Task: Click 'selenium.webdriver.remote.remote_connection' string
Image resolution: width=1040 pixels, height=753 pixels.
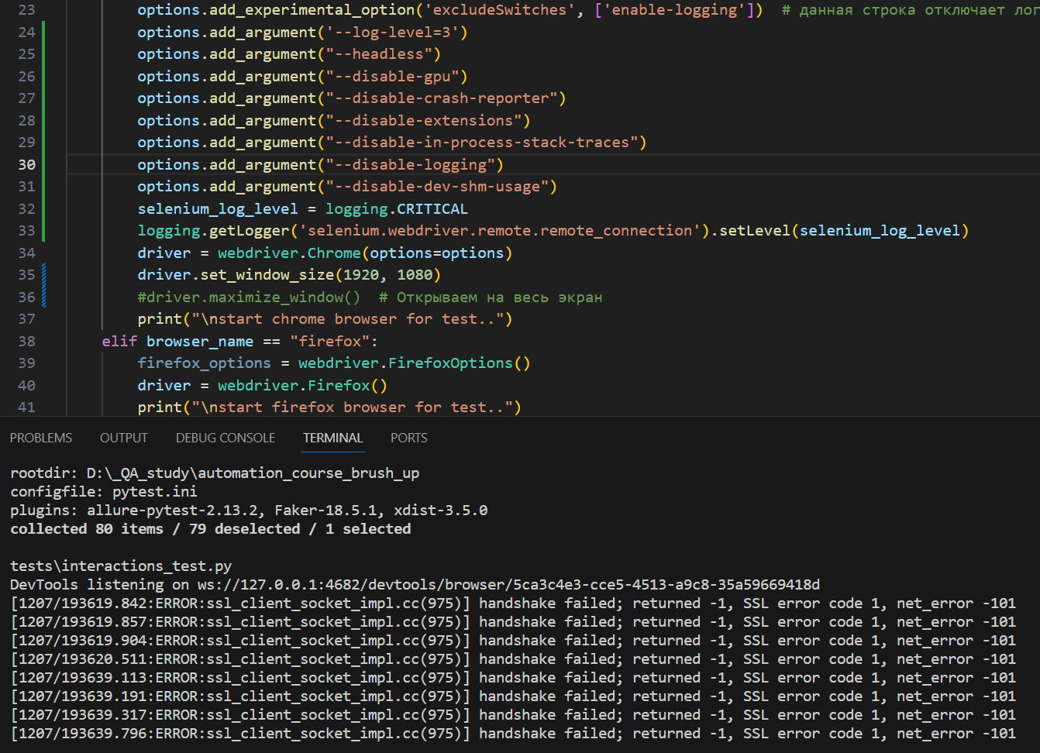Action: pyautogui.click(x=500, y=231)
